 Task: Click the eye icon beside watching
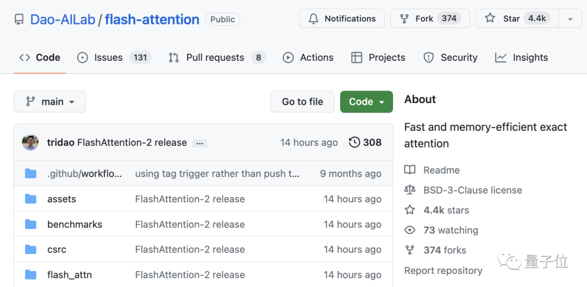(x=410, y=230)
